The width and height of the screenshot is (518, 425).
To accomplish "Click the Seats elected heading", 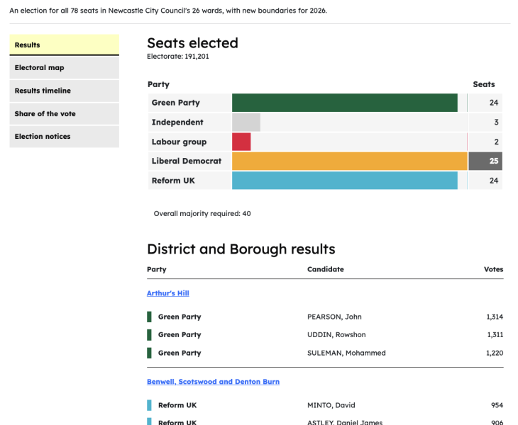I will [x=192, y=43].
